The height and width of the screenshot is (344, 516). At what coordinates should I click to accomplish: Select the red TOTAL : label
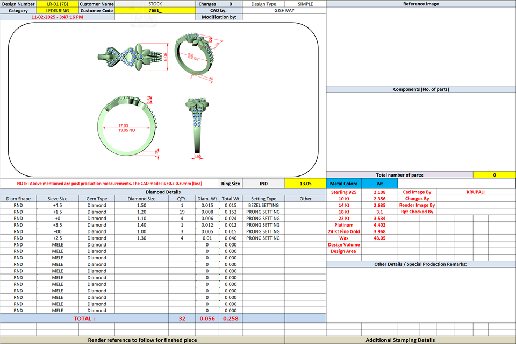84,319
